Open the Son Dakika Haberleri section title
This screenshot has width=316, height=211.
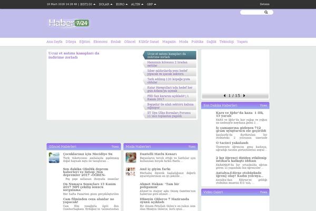click(220, 105)
